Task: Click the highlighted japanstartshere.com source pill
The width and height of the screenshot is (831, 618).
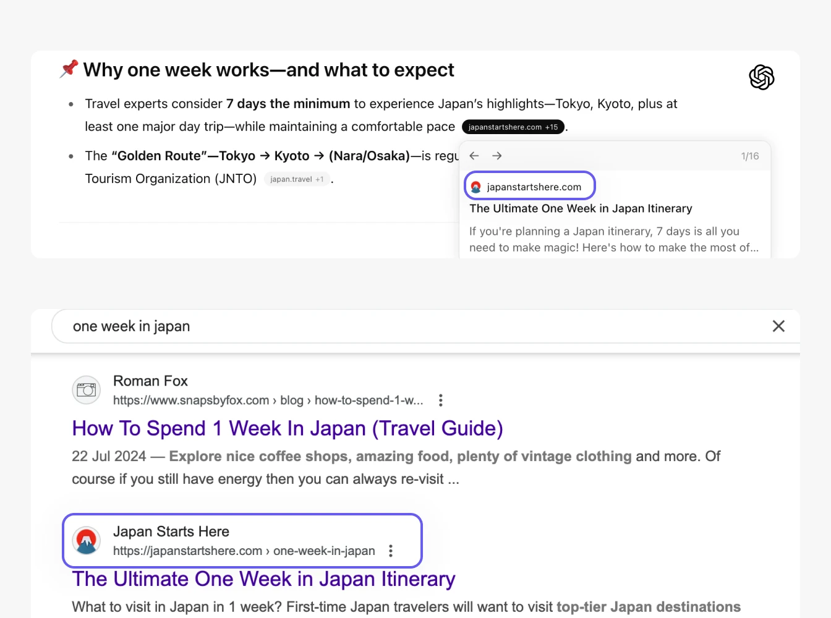Action: click(x=529, y=186)
